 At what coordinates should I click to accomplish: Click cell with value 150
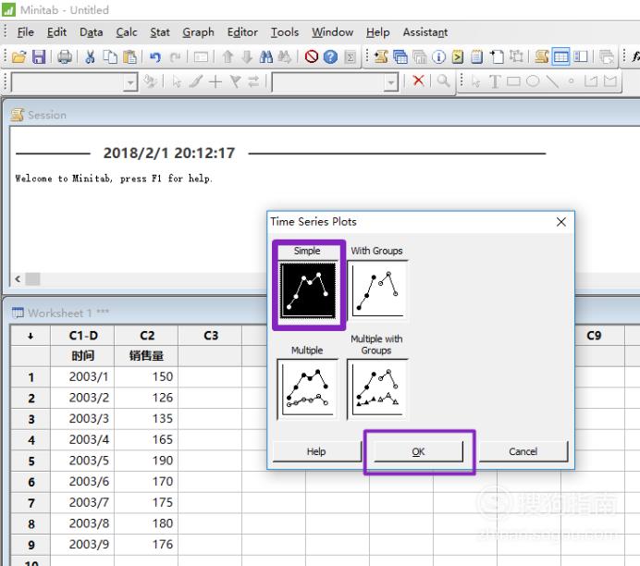pyautogui.click(x=147, y=376)
